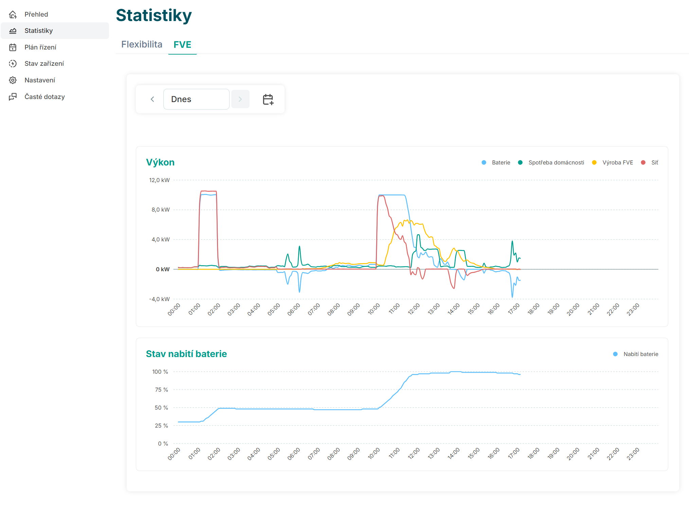Click the Přehled home icon
The width and height of the screenshot is (689, 511).
13,14
